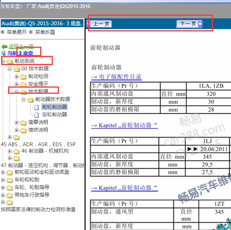This screenshot has height=230, width=231.
Task: Click the 安全提示 folder icon
Action: tap(23, 85)
